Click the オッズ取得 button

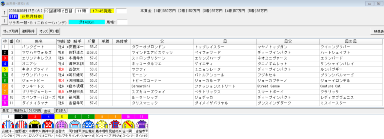tap(10, 31)
